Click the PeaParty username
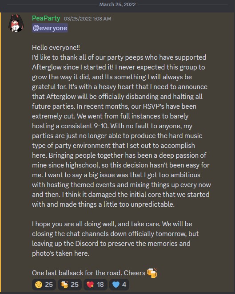The height and width of the screenshot is (294, 235). [46, 18]
